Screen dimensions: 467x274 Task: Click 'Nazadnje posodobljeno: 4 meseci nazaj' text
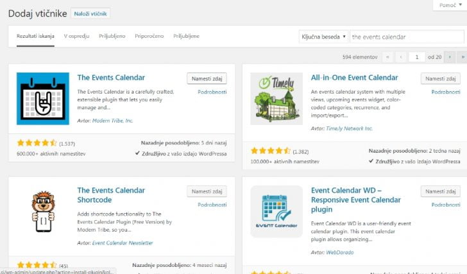[x=180, y=265]
